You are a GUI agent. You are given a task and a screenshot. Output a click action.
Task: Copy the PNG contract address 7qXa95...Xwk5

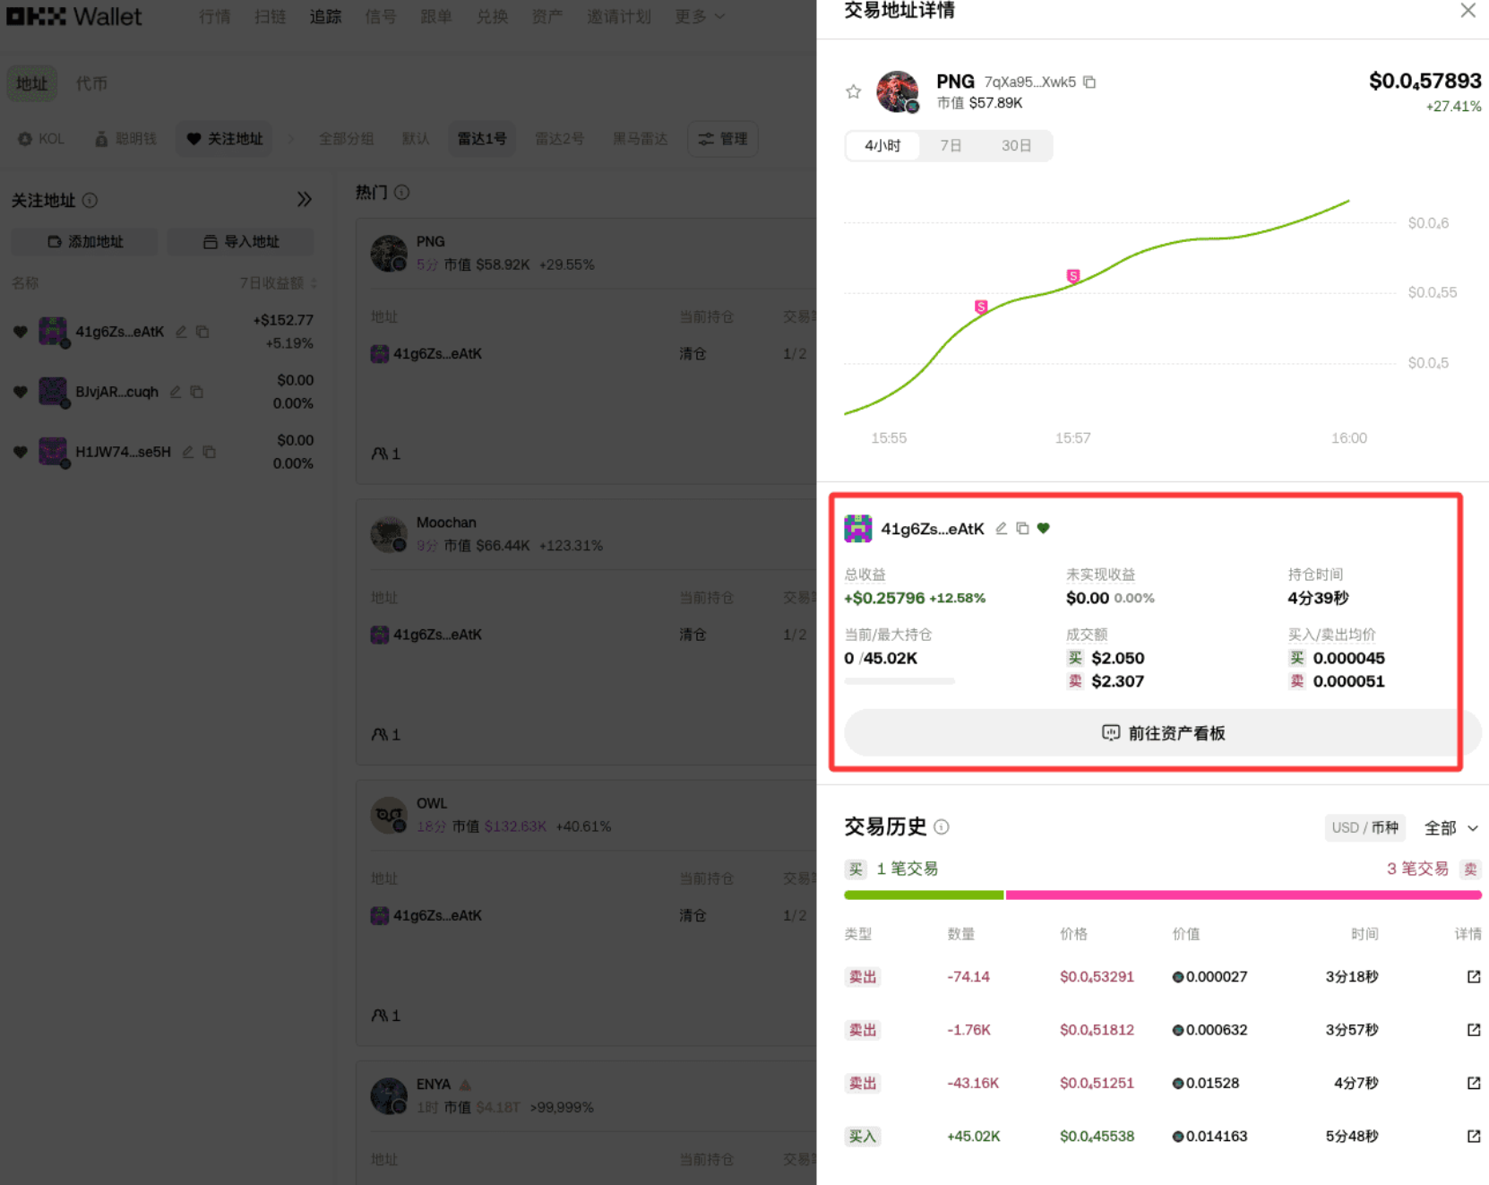point(1089,82)
